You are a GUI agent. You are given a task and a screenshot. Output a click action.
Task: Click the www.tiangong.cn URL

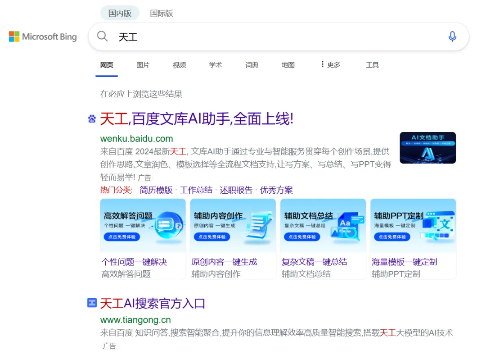[135, 319]
